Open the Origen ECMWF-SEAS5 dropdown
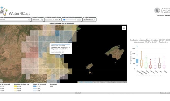 pyautogui.click(x=90, y=20)
